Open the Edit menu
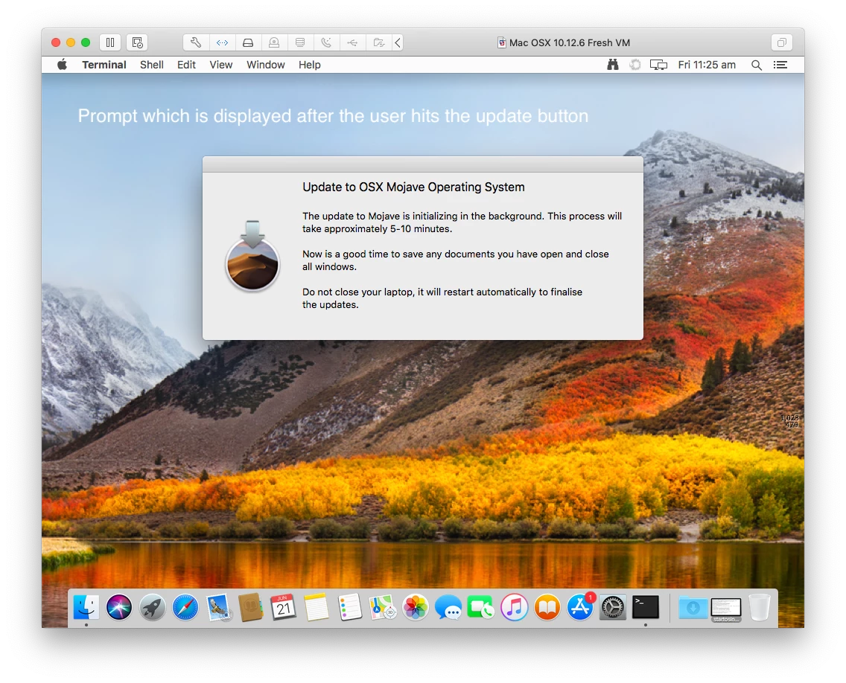The width and height of the screenshot is (846, 683). (x=186, y=65)
